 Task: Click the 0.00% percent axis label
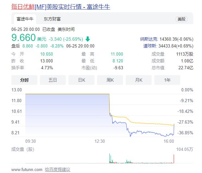click(187, 90)
